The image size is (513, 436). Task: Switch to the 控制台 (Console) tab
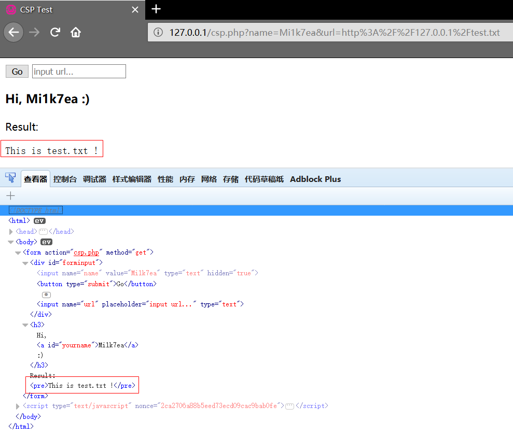click(x=65, y=179)
